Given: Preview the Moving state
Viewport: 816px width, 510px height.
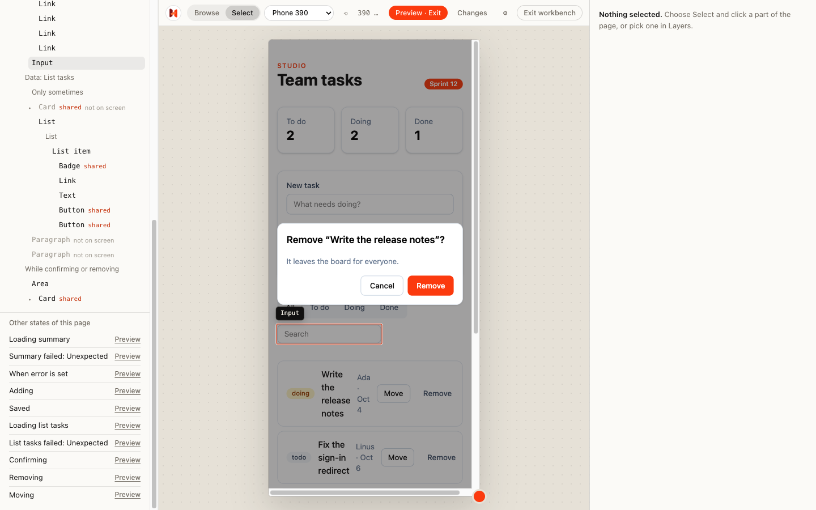Looking at the screenshot, I should [x=127, y=495].
